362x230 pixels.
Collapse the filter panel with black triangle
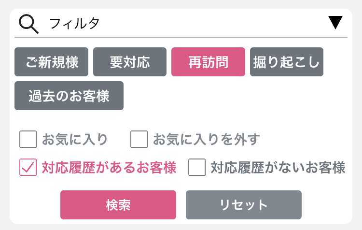click(335, 22)
